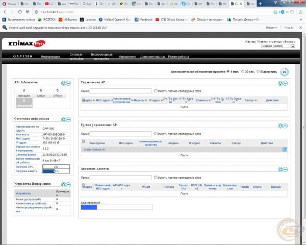Click the Edimax Pro logo

point(27,43)
